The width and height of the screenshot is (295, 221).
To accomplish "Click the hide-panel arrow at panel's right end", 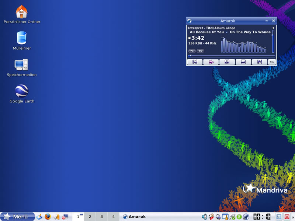I will tap(293, 217).
